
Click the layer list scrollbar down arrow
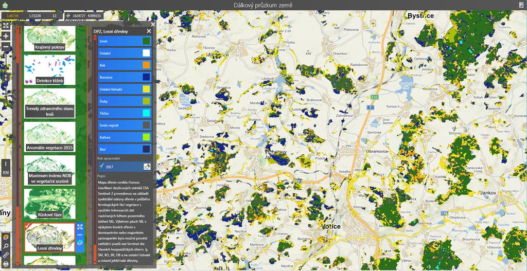[18, 263]
